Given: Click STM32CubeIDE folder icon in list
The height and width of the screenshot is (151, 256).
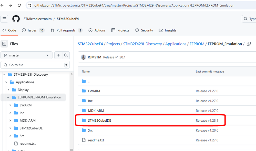Looking at the screenshot, I should pos(84,120).
